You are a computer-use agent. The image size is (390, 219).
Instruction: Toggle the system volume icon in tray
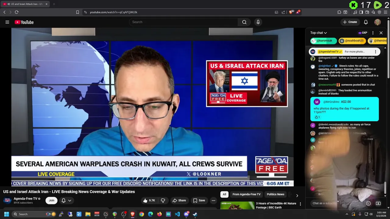click(371, 214)
